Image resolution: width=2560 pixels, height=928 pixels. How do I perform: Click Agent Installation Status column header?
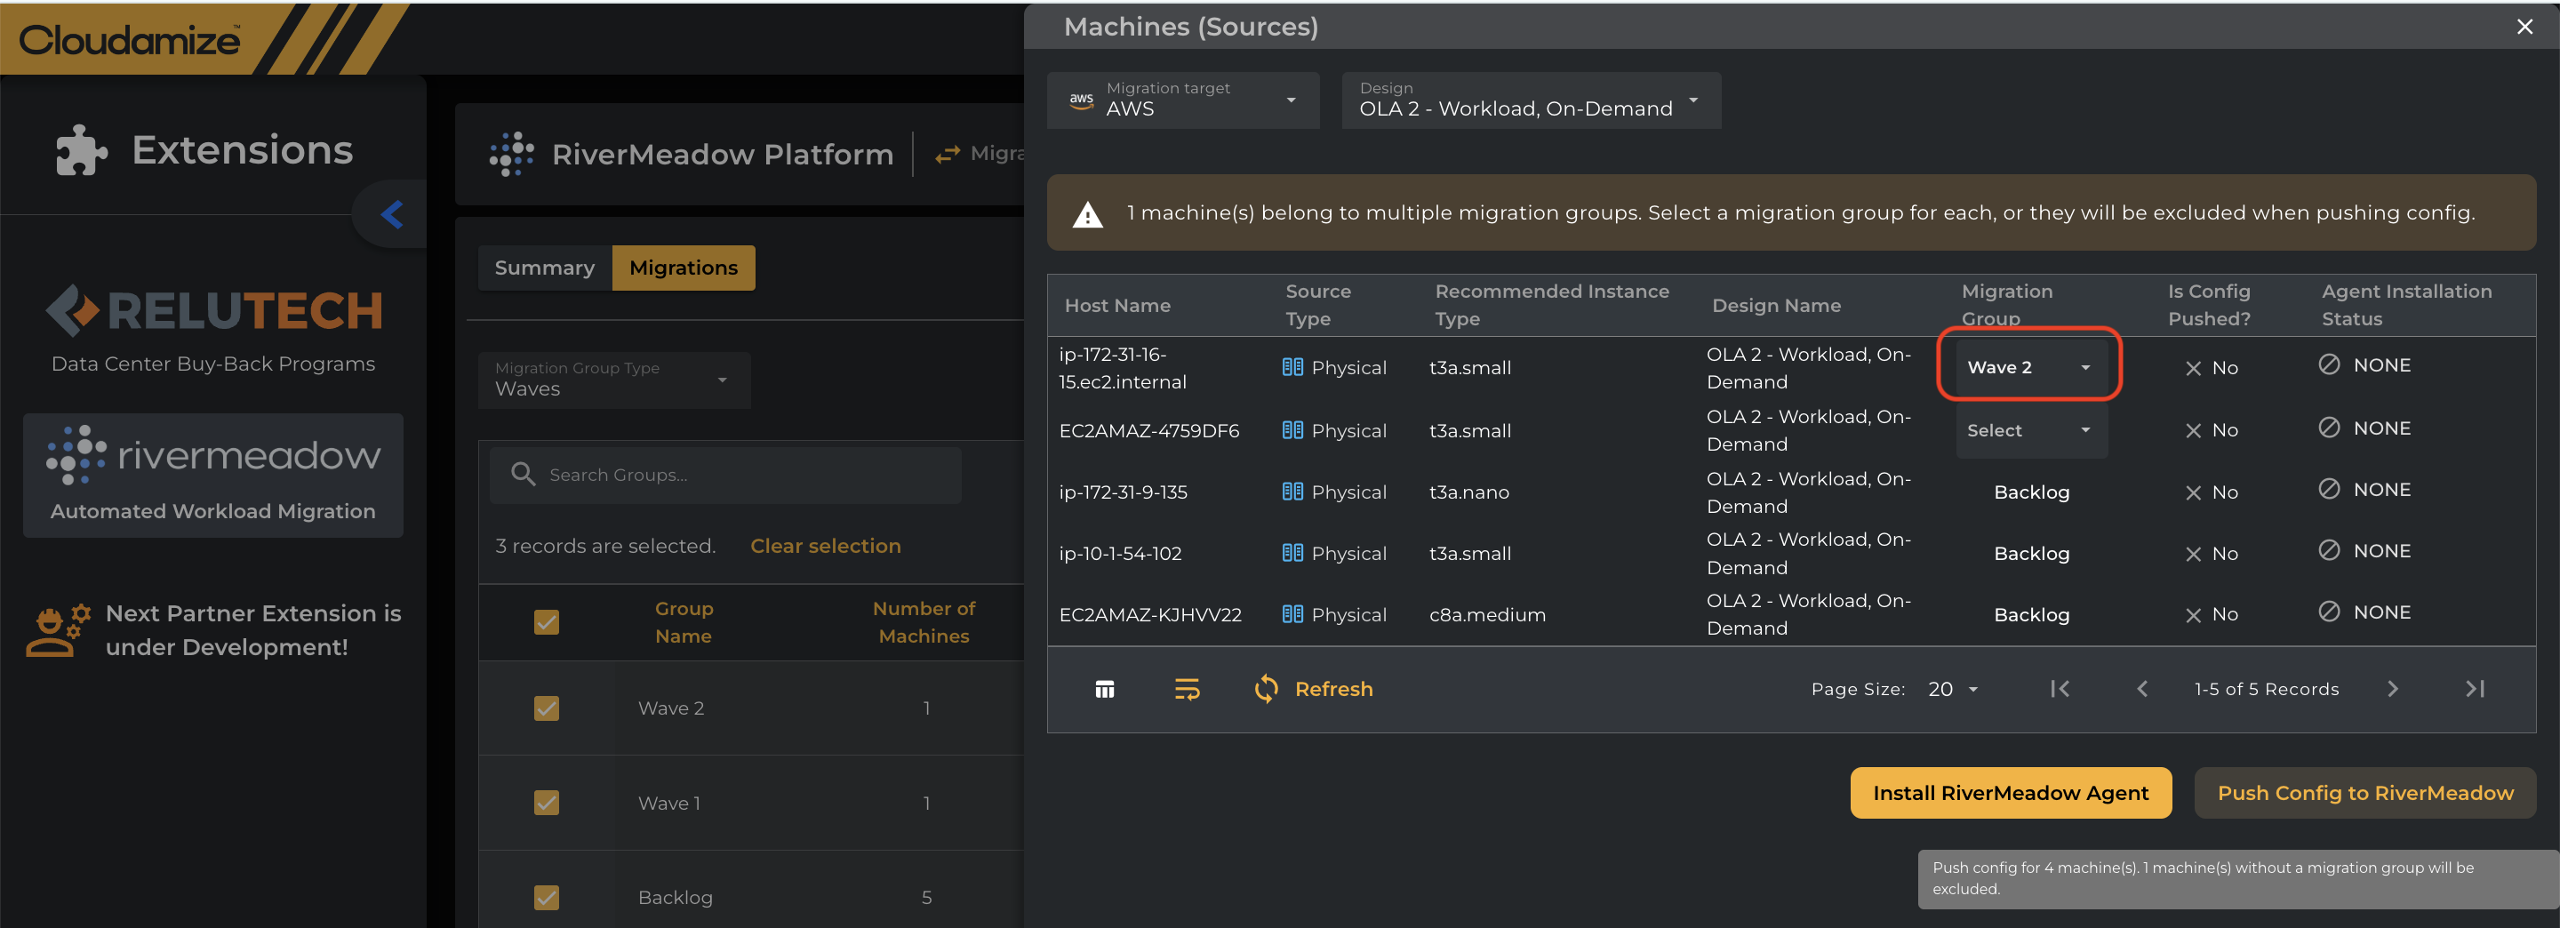2406,305
